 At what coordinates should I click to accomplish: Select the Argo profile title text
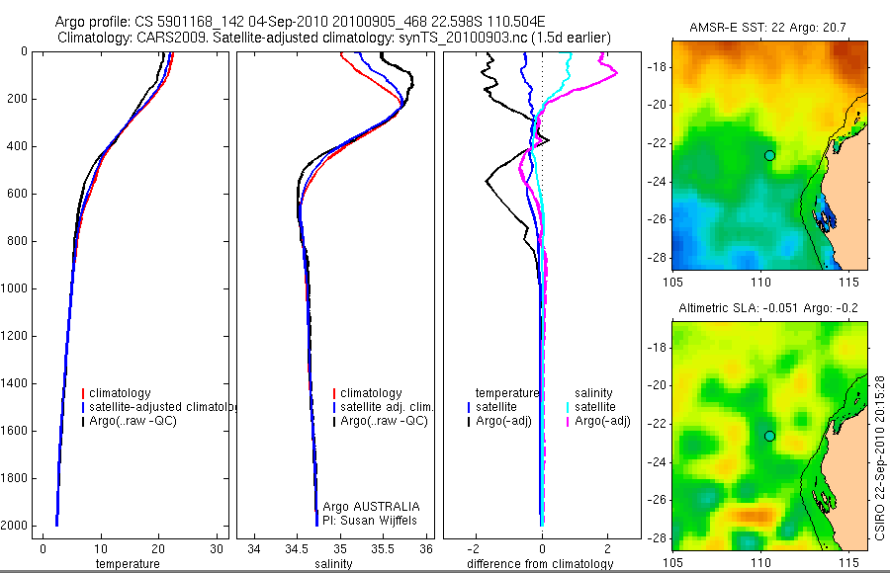(301, 22)
